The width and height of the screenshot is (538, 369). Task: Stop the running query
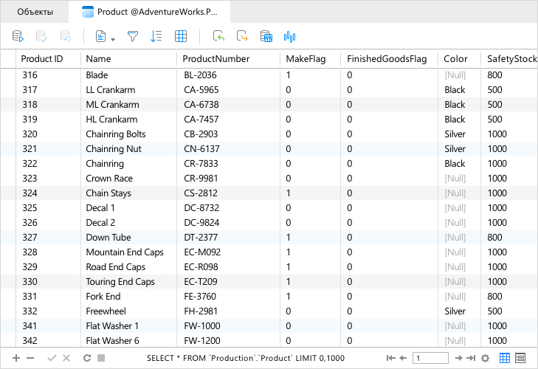(101, 358)
